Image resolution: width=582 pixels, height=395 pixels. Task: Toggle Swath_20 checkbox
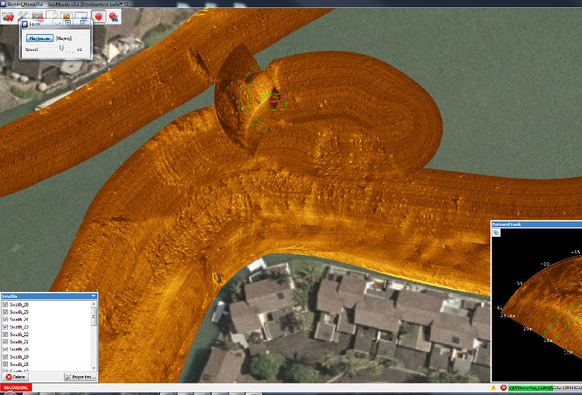point(5,349)
